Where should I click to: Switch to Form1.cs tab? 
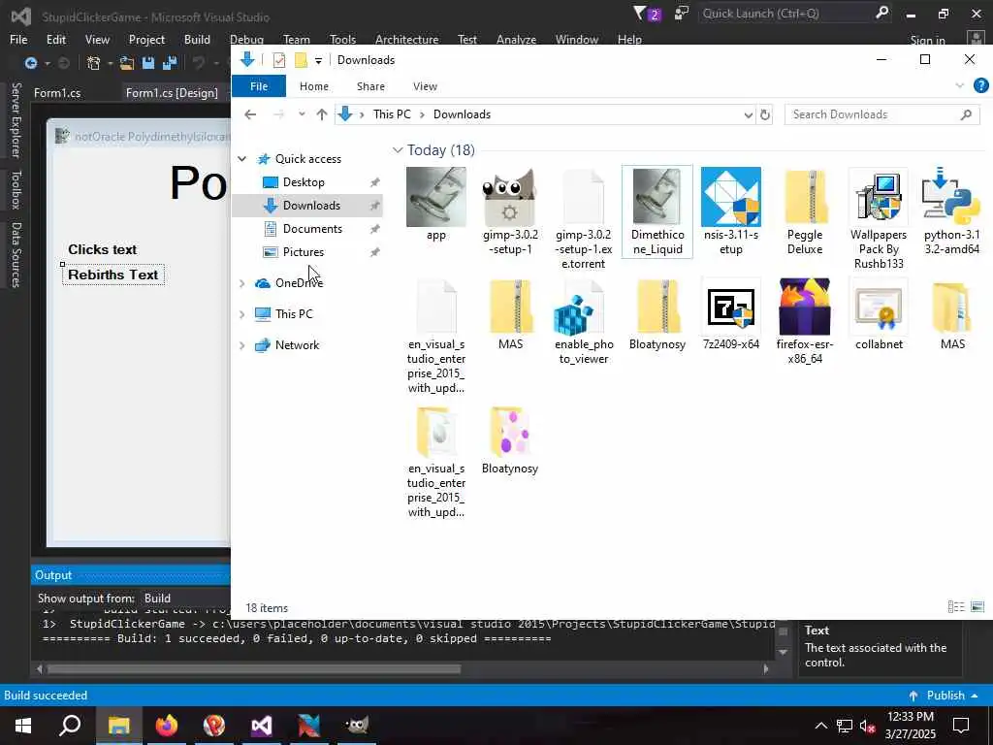(x=57, y=93)
